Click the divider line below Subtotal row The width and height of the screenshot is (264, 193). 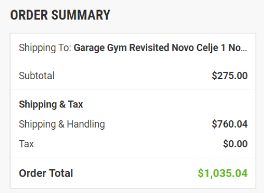point(133,90)
